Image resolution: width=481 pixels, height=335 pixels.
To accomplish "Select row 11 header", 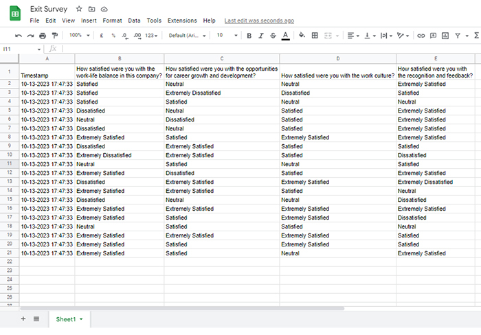I will click(x=9, y=163).
